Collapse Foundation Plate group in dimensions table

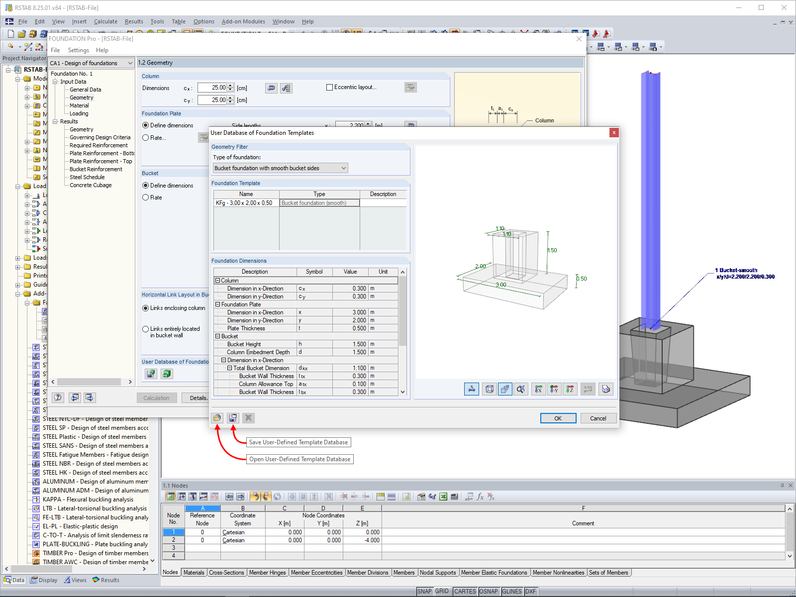pos(217,304)
